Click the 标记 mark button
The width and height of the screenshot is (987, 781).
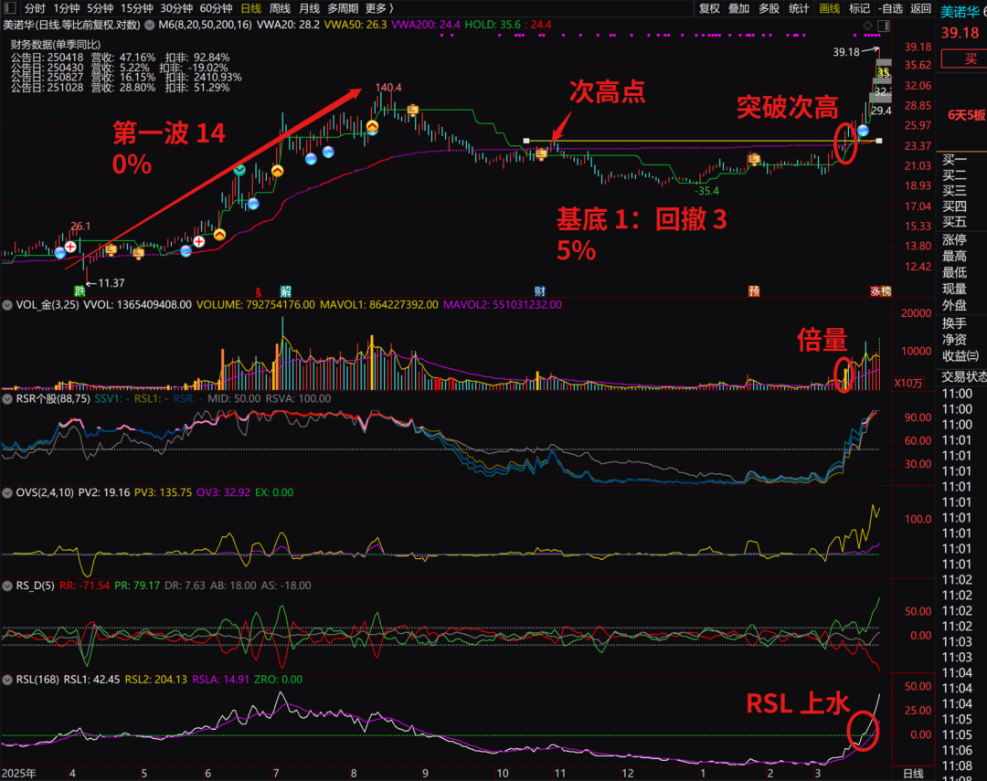[859, 8]
